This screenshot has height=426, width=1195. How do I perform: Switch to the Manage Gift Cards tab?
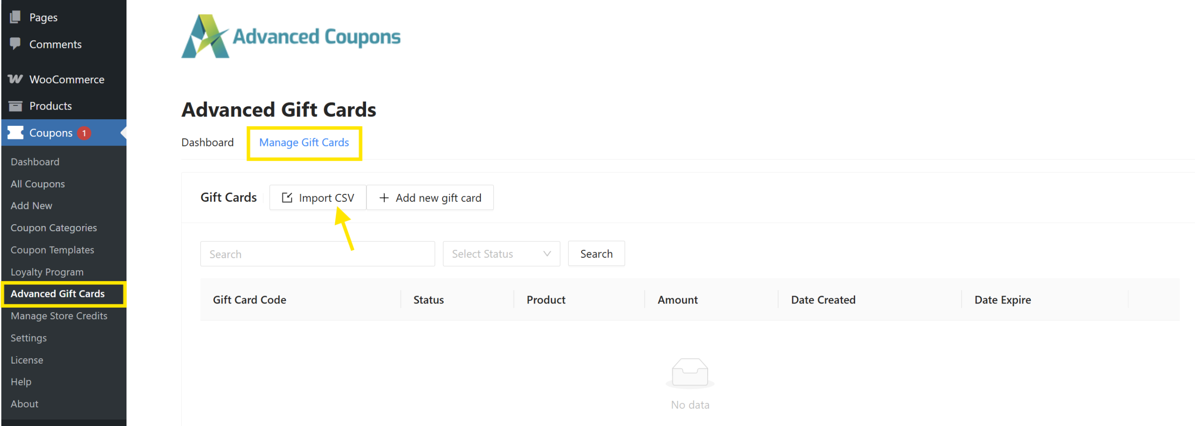(x=304, y=143)
